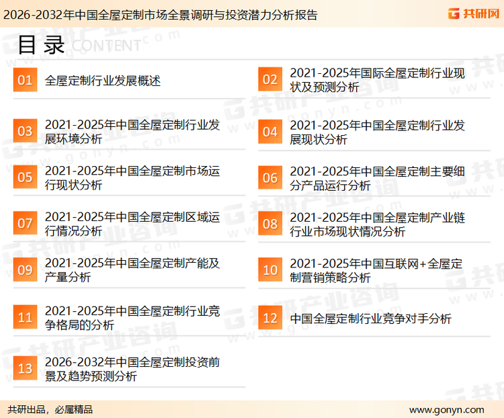Click the orange 09 number badge
The width and height of the screenshot is (504, 418).
(25, 269)
